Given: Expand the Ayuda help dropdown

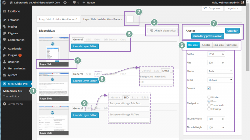Looking at the screenshot, I should coord(233,8).
